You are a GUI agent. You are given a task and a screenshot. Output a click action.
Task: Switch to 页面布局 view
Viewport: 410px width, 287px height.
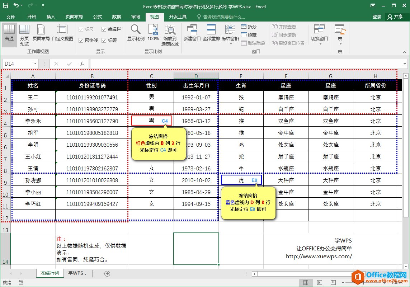pos(41,33)
